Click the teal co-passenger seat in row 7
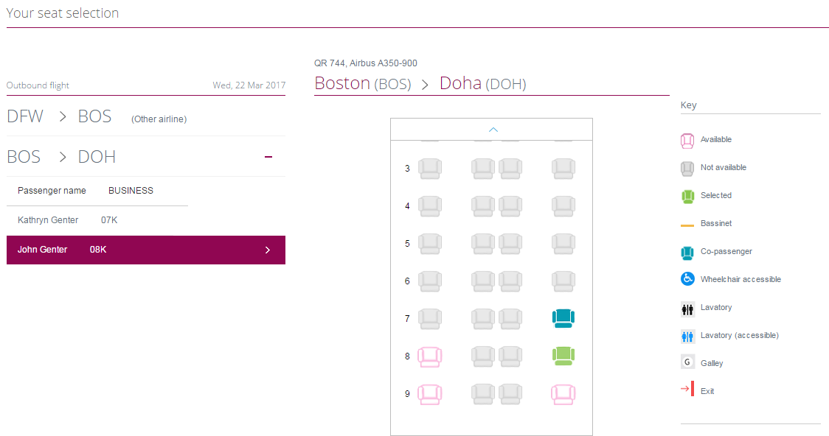Screen dimensions: 829x436 (563, 318)
